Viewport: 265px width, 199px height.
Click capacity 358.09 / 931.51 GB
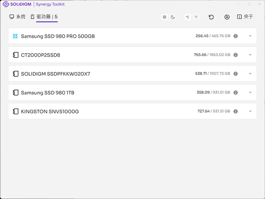click(x=213, y=93)
